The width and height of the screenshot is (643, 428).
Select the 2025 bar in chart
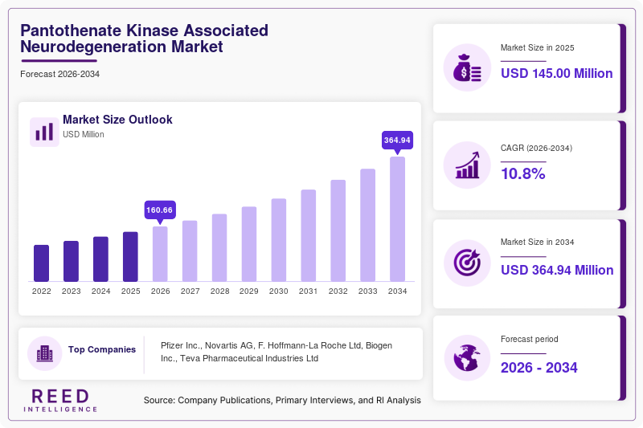(x=130, y=257)
